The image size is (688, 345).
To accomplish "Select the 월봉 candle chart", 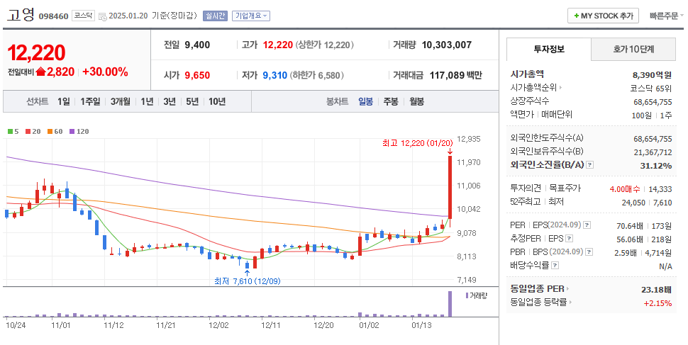I will point(417,102).
